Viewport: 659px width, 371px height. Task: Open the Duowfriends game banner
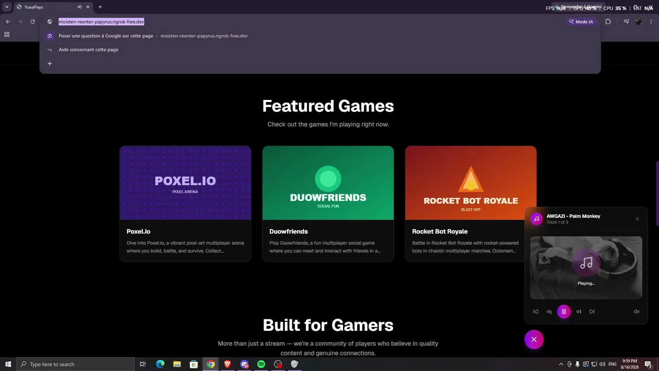pos(328,183)
